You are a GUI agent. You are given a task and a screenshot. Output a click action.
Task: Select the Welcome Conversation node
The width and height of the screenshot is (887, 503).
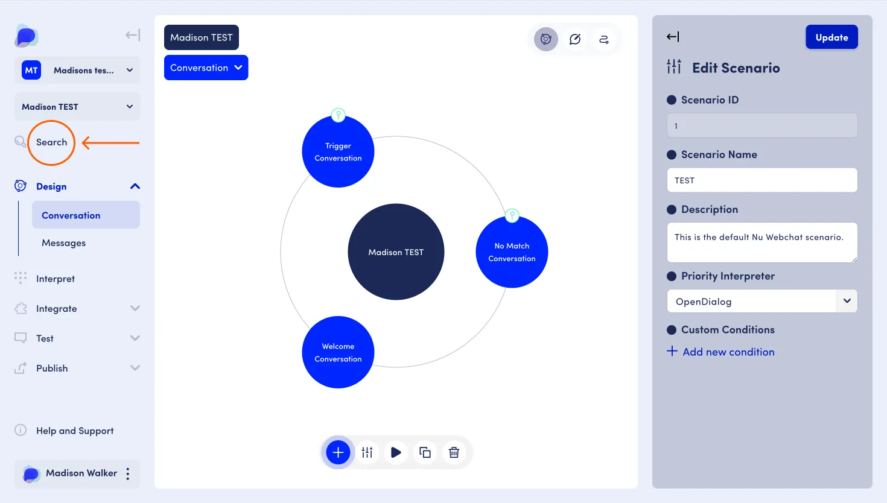coord(338,352)
